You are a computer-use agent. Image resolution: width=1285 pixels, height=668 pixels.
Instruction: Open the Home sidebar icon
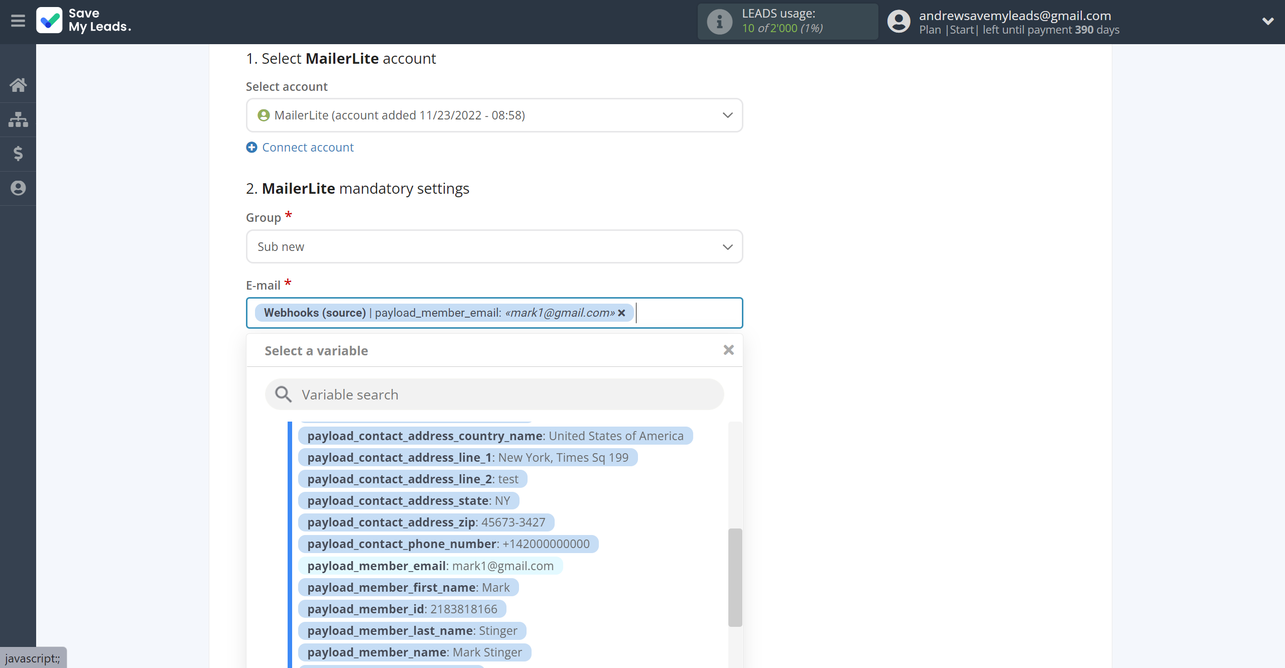pos(18,85)
